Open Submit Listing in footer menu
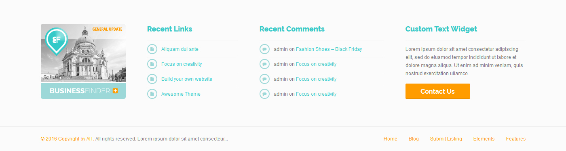The image size is (566, 151). coord(446,139)
